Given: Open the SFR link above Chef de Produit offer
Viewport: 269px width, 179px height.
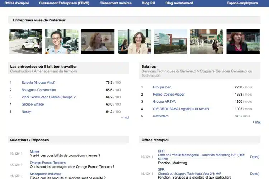Looking at the screenshot, I should click(161, 151).
